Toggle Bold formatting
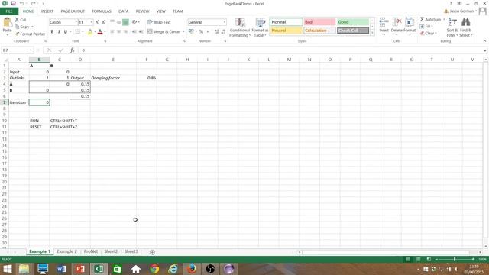 (x=52, y=31)
